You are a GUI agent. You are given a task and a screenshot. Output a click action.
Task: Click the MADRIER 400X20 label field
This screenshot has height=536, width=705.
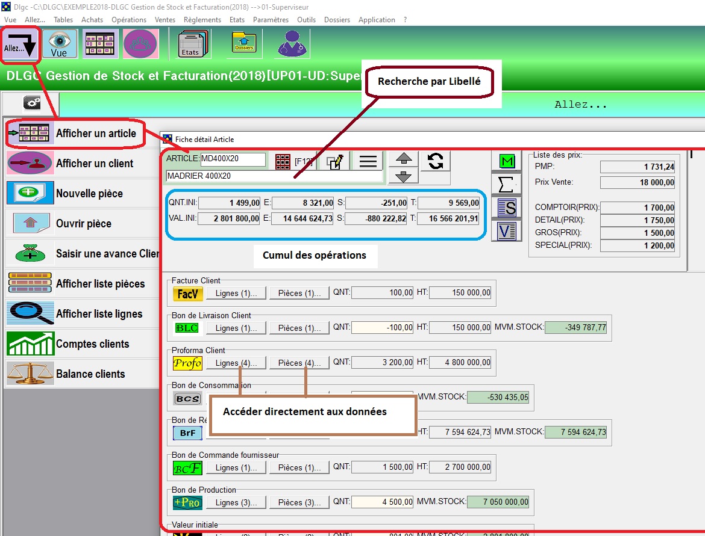tap(274, 176)
